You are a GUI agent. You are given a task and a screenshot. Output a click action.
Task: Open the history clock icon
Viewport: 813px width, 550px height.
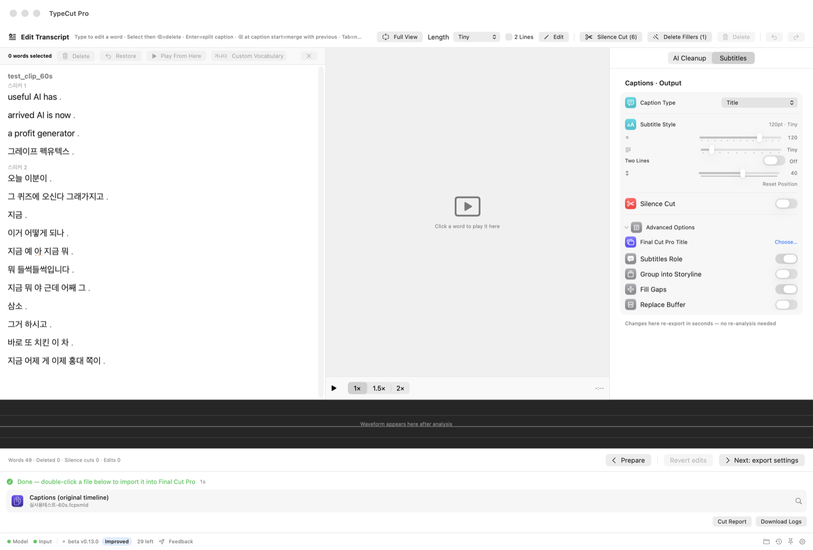click(778, 541)
